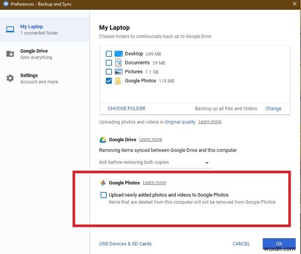Screen dimensions: 301x254
Task: Click Original quality link
Action: tap(180, 122)
